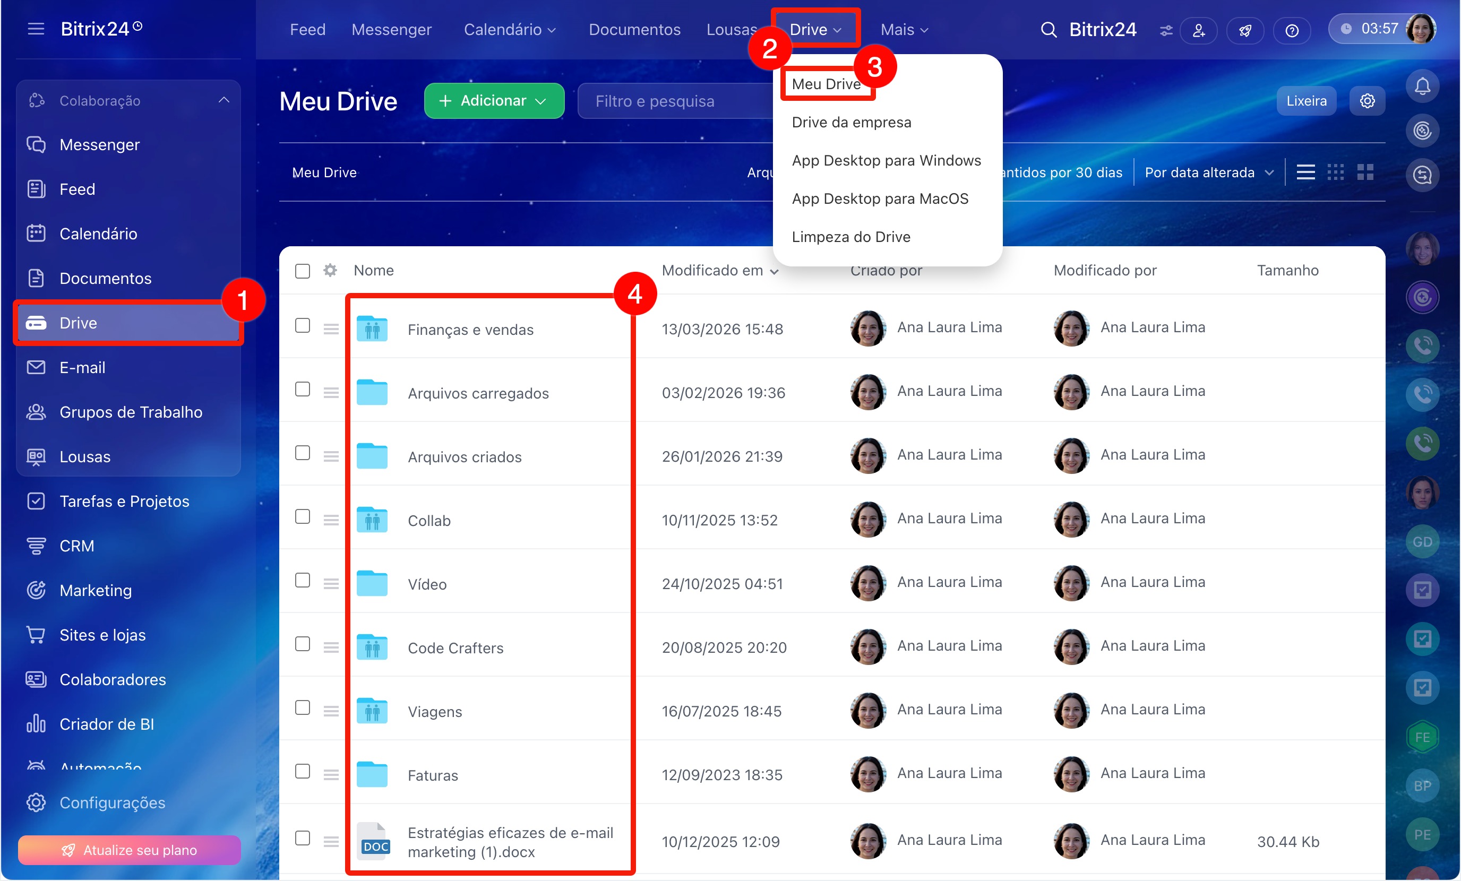1461x881 pixels.
Task: Collapse the Colaboração sidebar section
Action: 224,100
